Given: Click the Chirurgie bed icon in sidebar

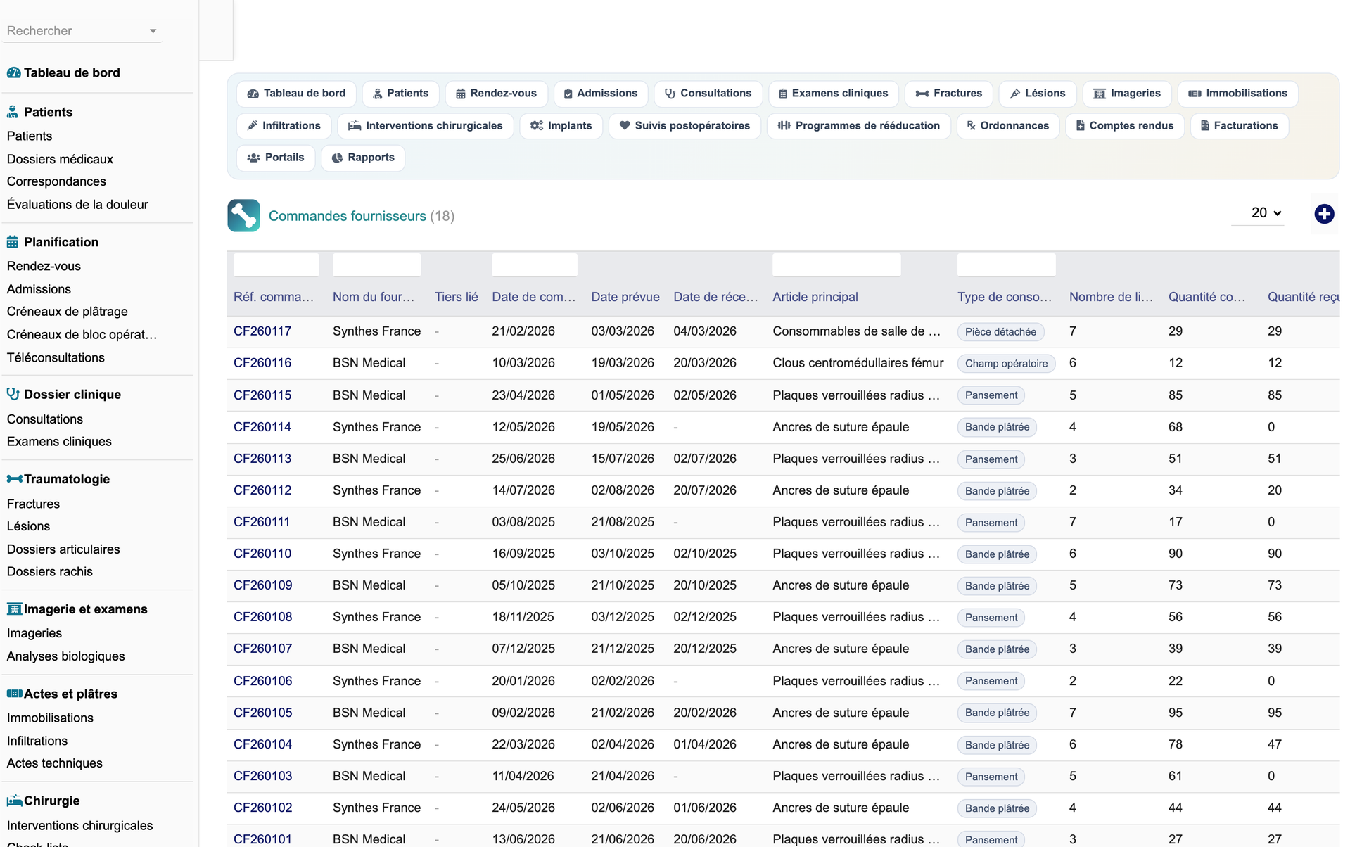Looking at the screenshot, I should tap(14, 801).
